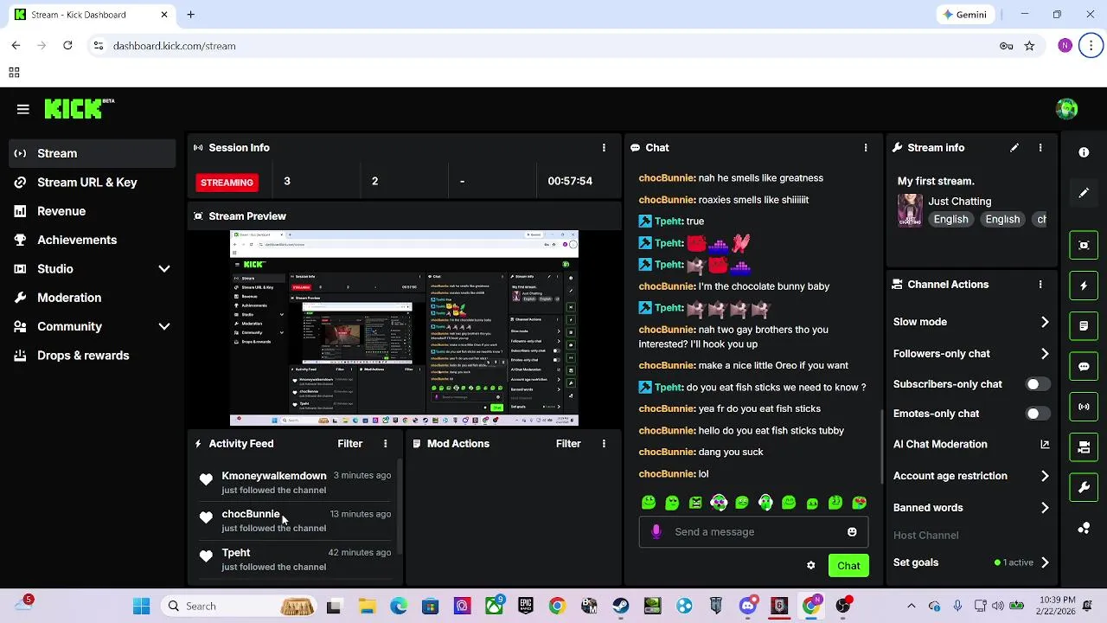Open Account age restriction options arrow

(1045, 476)
